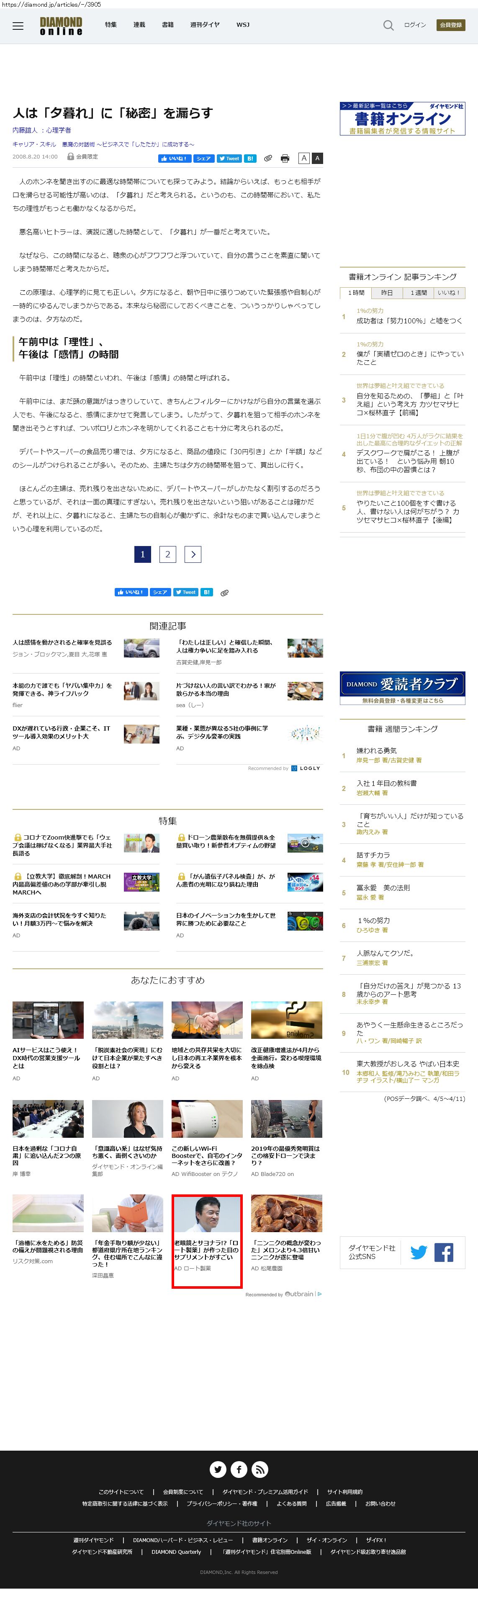Click the Twitter icon in the footer
The width and height of the screenshot is (478, 1597).
pyautogui.click(x=218, y=1469)
